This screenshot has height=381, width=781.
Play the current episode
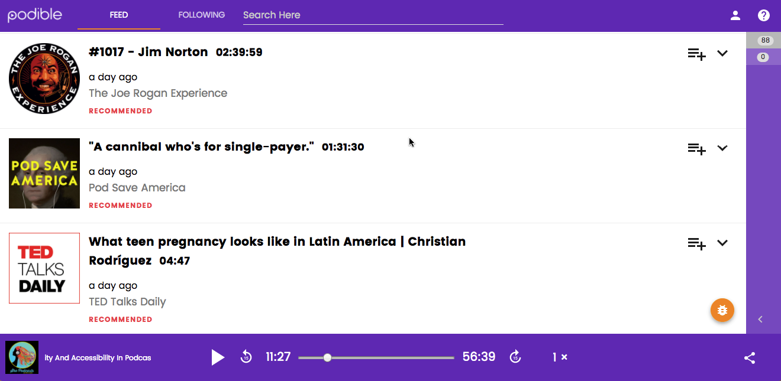point(218,357)
